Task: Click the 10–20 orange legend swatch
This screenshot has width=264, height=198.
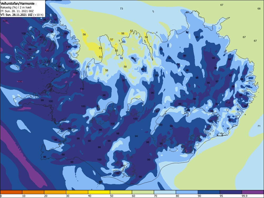Action: [33, 192]
